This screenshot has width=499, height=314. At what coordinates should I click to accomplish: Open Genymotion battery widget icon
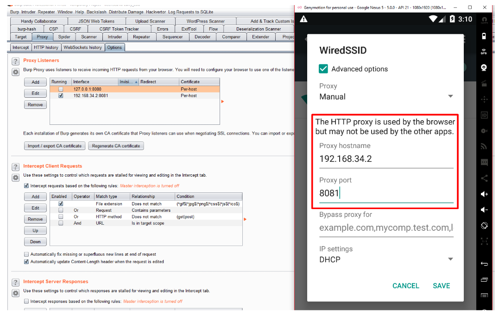click(484, 36)
